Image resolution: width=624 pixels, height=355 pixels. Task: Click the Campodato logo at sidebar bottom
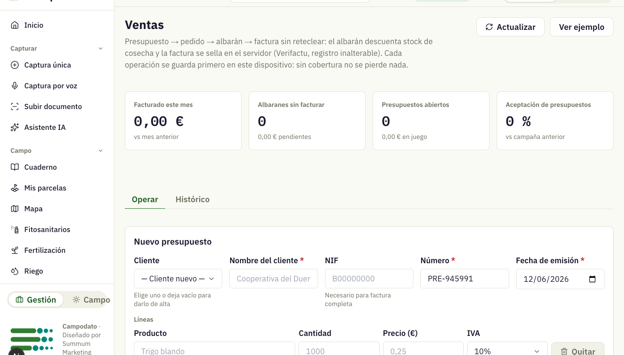point(32,339)
